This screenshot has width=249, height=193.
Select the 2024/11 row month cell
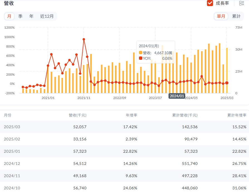[x=12, y=176]
